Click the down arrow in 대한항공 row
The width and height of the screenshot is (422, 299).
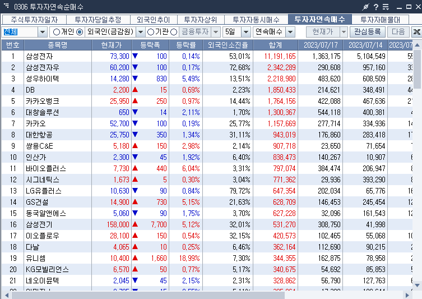coord(135,135)
